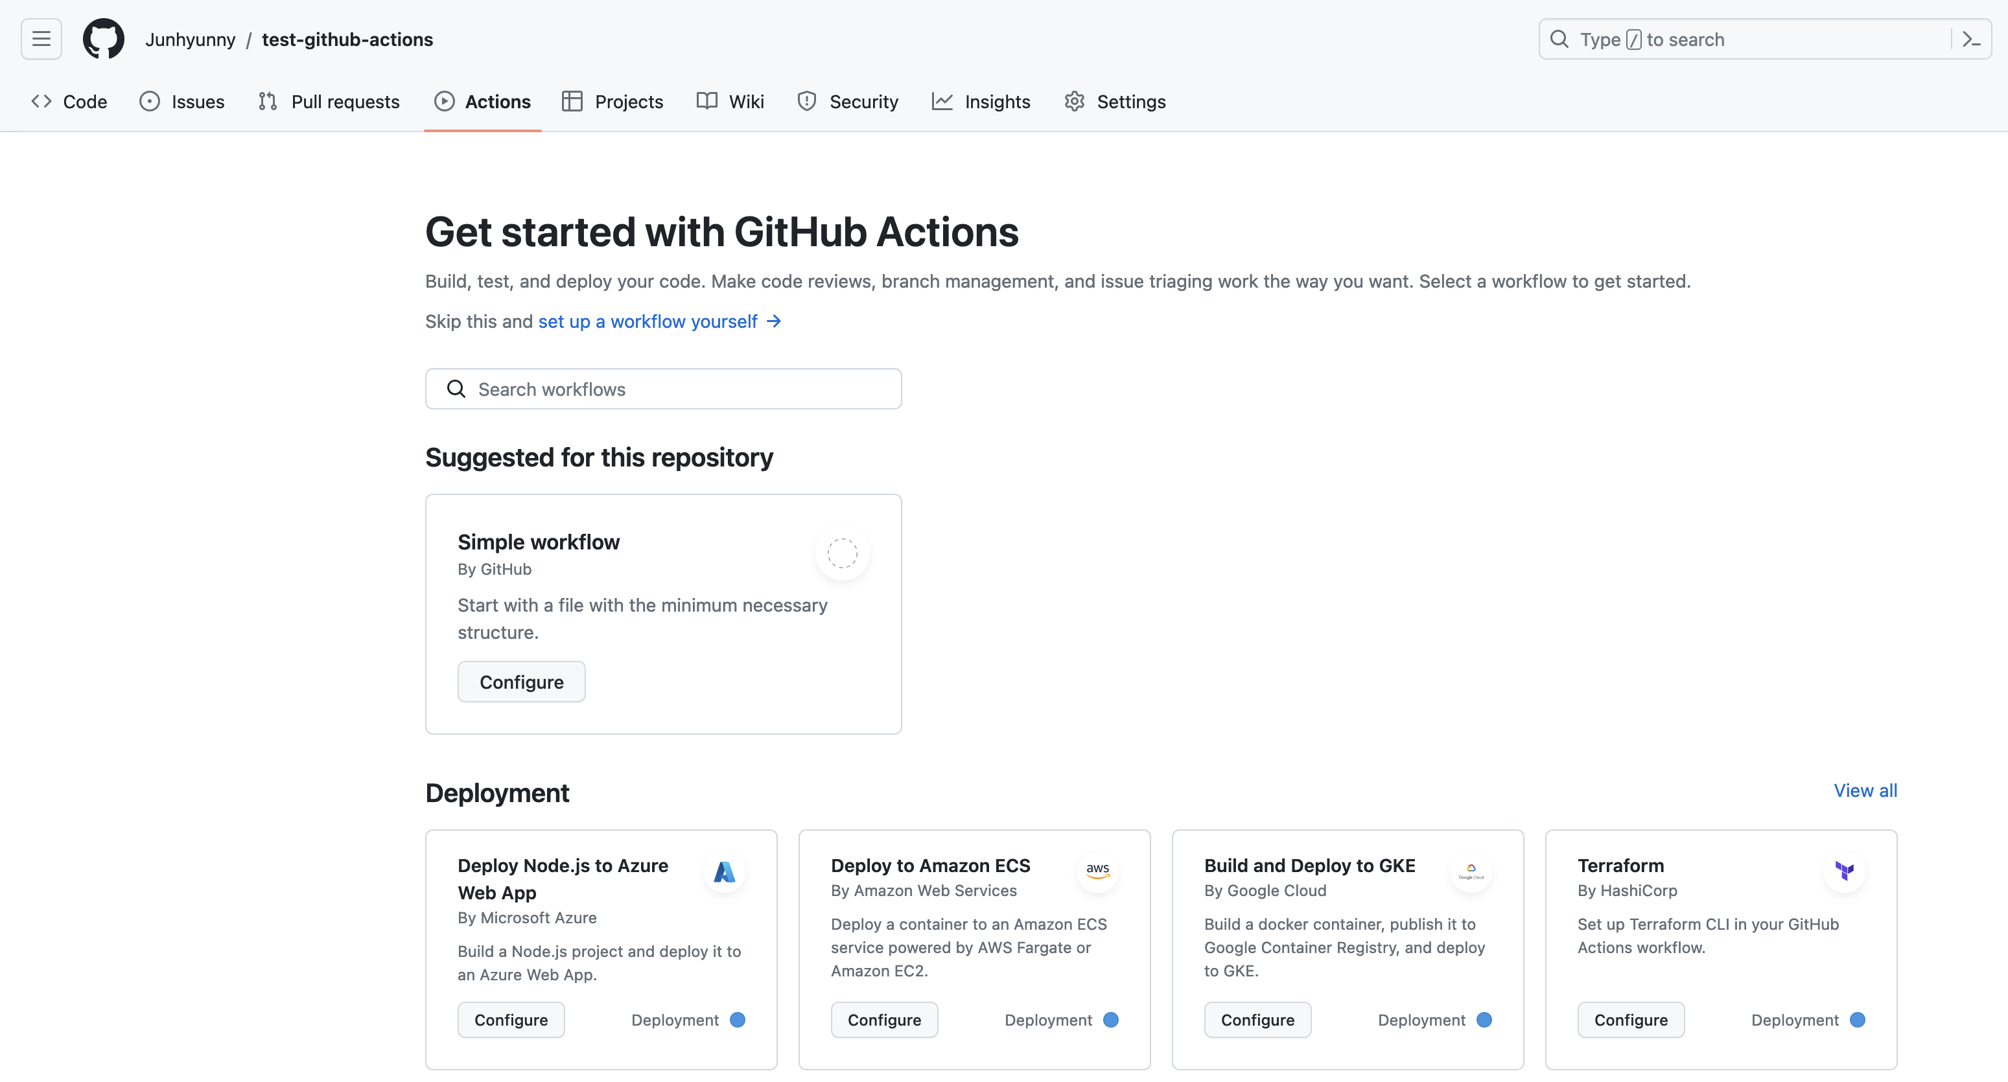Image resolution: width=2008 pixels, height=1082 pixels.
Task: Open the hamburger navigation menu
Action: [41, 39]
